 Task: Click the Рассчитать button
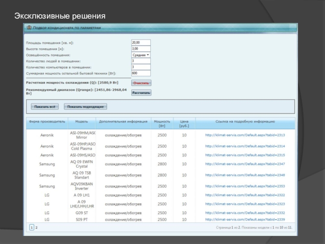coord(141,93)
